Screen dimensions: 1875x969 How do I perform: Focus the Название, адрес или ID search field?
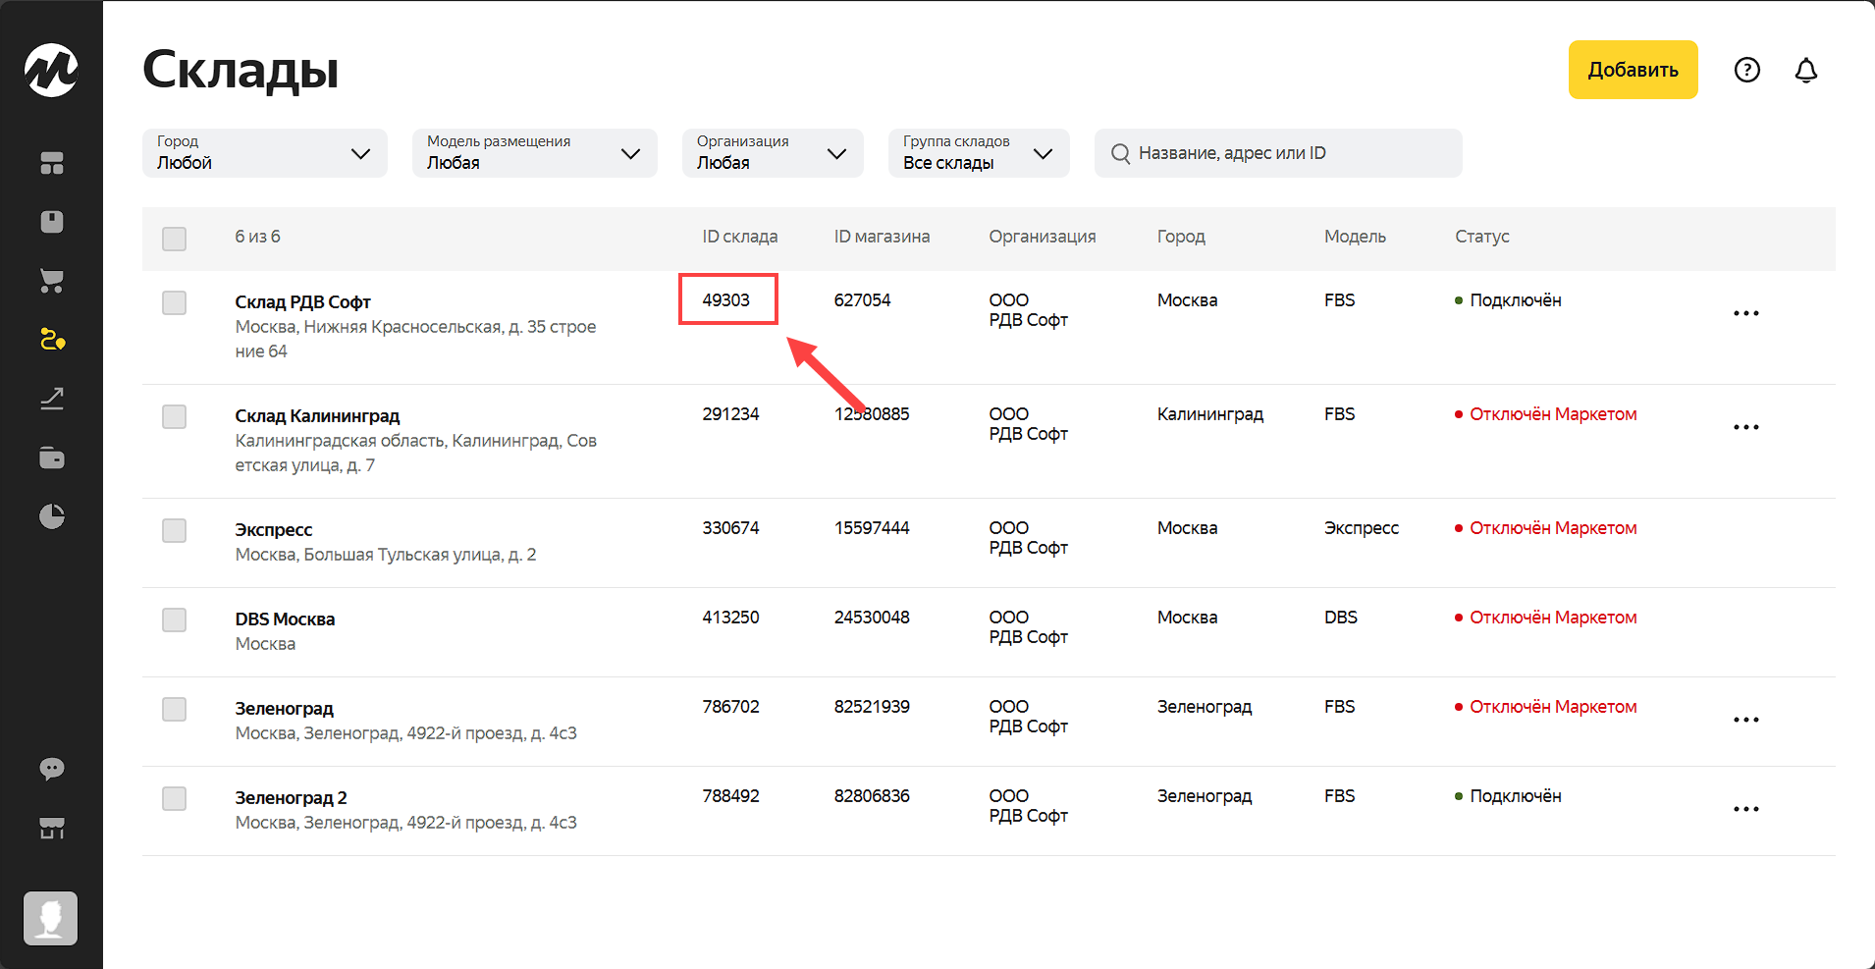pos(1278,153)
